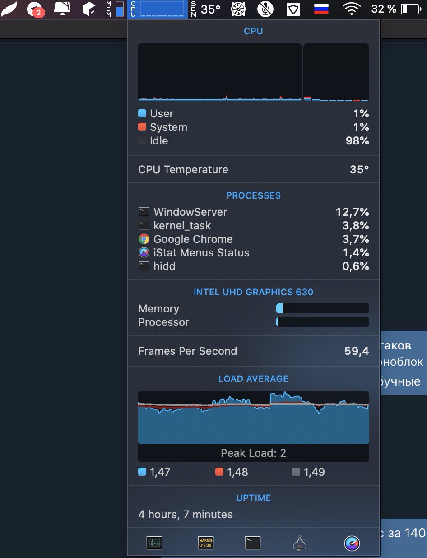Open the SEN sensors 35° menu bar item
This screenshot has height=558, width=427.
206,9
